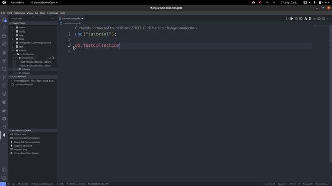Screen dimensions: 332x186
Task: Click the MongoDB language mode in status bar
Action: pyautogui.click(x=308, y=184)
